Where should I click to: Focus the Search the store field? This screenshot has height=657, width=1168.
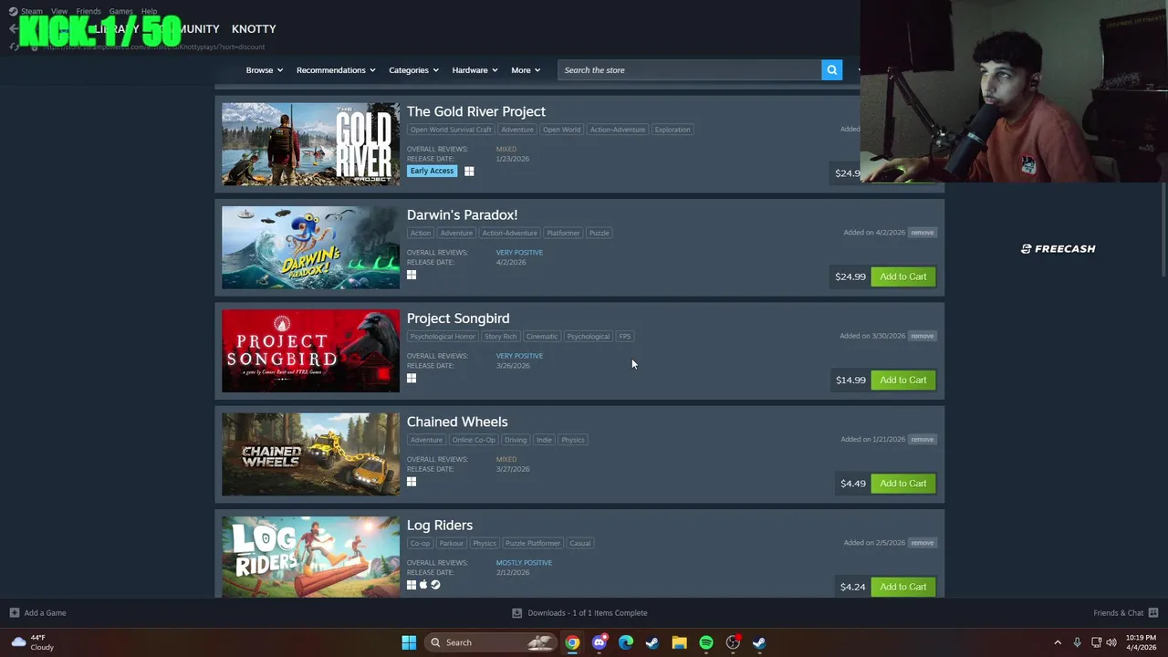(689, 70)
